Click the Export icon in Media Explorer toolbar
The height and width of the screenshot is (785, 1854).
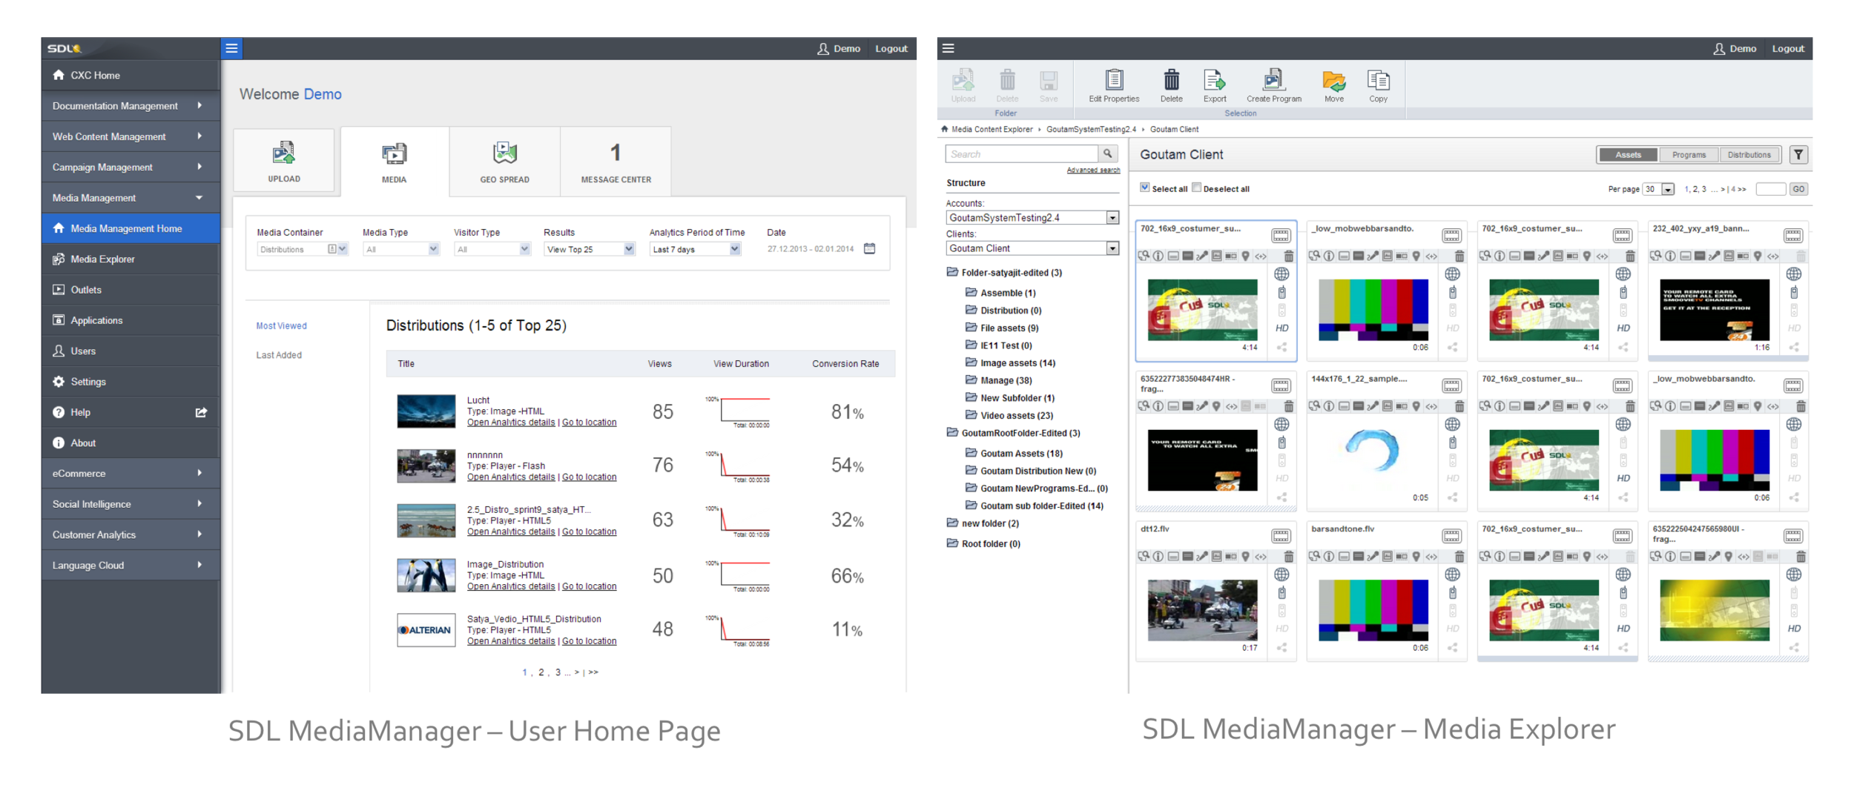click(x=1214, y=80)
